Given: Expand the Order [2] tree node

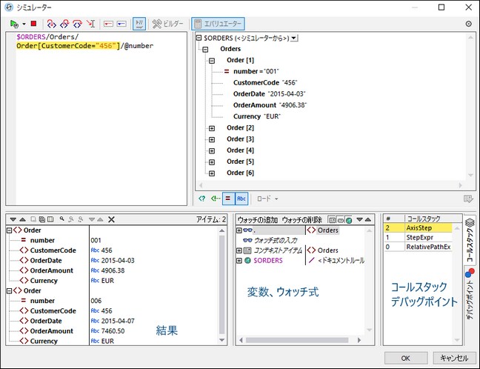Looking at the screenshot, I should pyautogui.click(x=212, y=128).
